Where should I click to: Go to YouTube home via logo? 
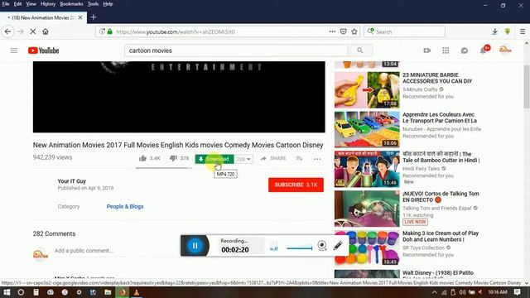(x=44, y=50)
